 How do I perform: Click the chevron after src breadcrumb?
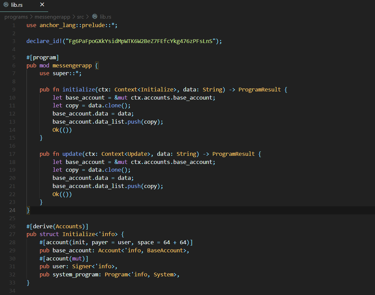point(87,17)
